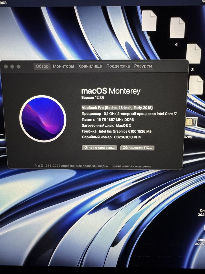This screenshot has height=274, width=205.
Task: Click the Память 16 ГБ 1867 MHz DDR3 line
Action: (108, 120)
